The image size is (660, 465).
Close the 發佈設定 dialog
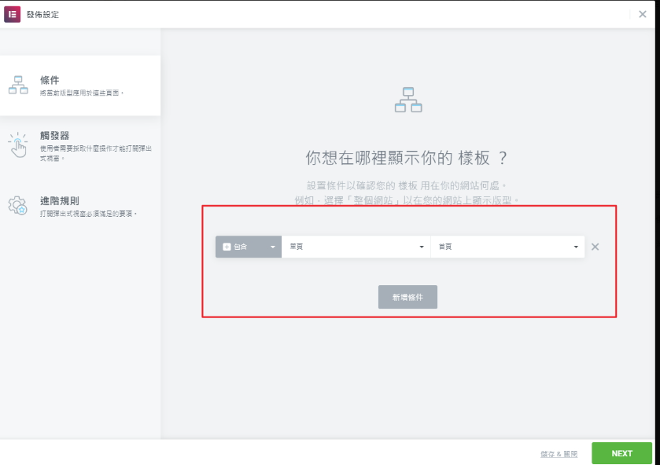pyautogui.click(x=643, y=14)
